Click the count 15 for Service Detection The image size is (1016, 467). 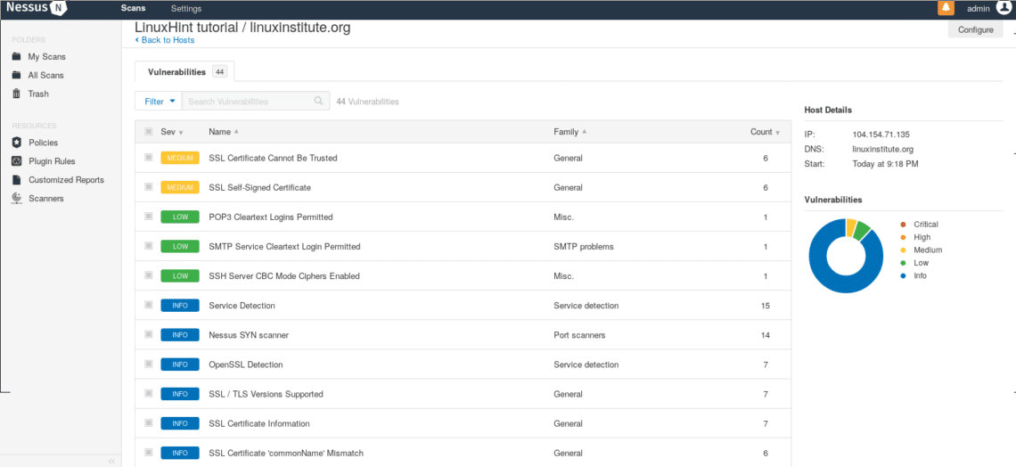coord(766,306)
